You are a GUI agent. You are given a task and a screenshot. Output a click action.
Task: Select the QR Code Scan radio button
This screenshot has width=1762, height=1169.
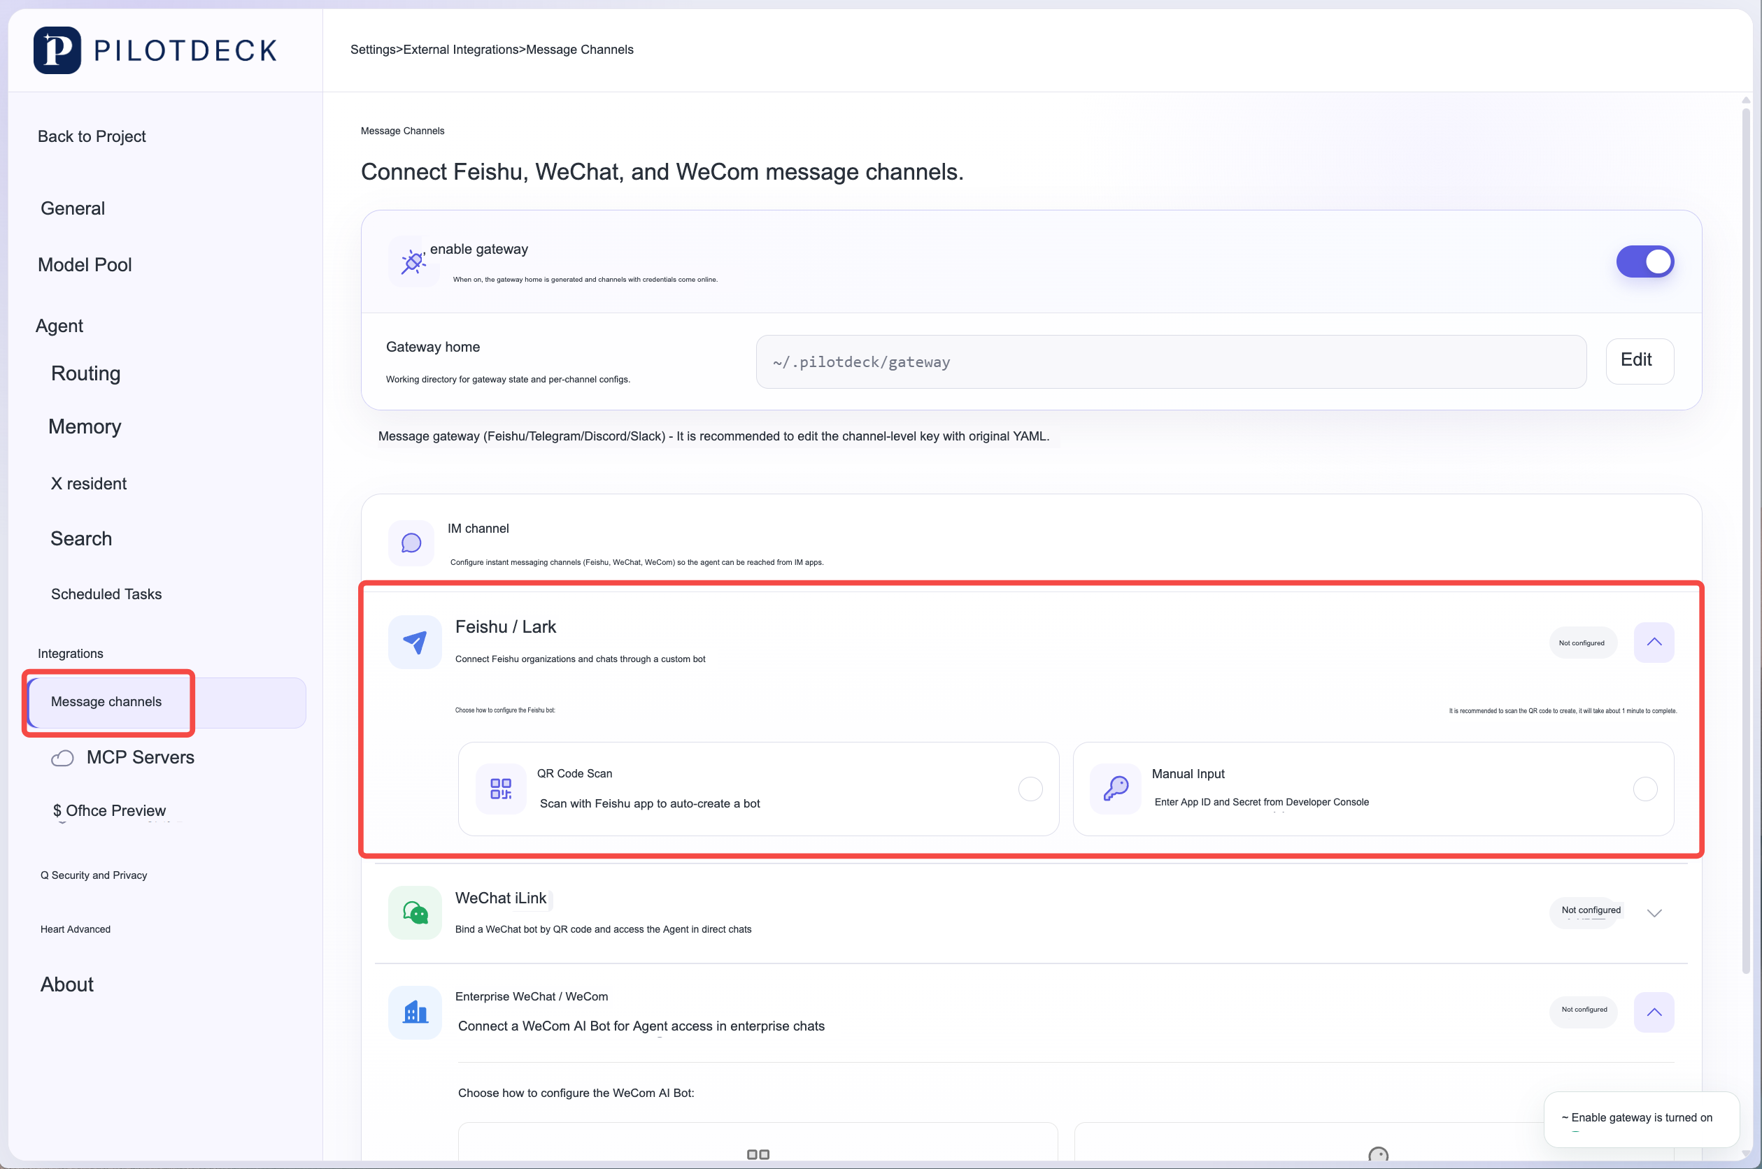1030,789
